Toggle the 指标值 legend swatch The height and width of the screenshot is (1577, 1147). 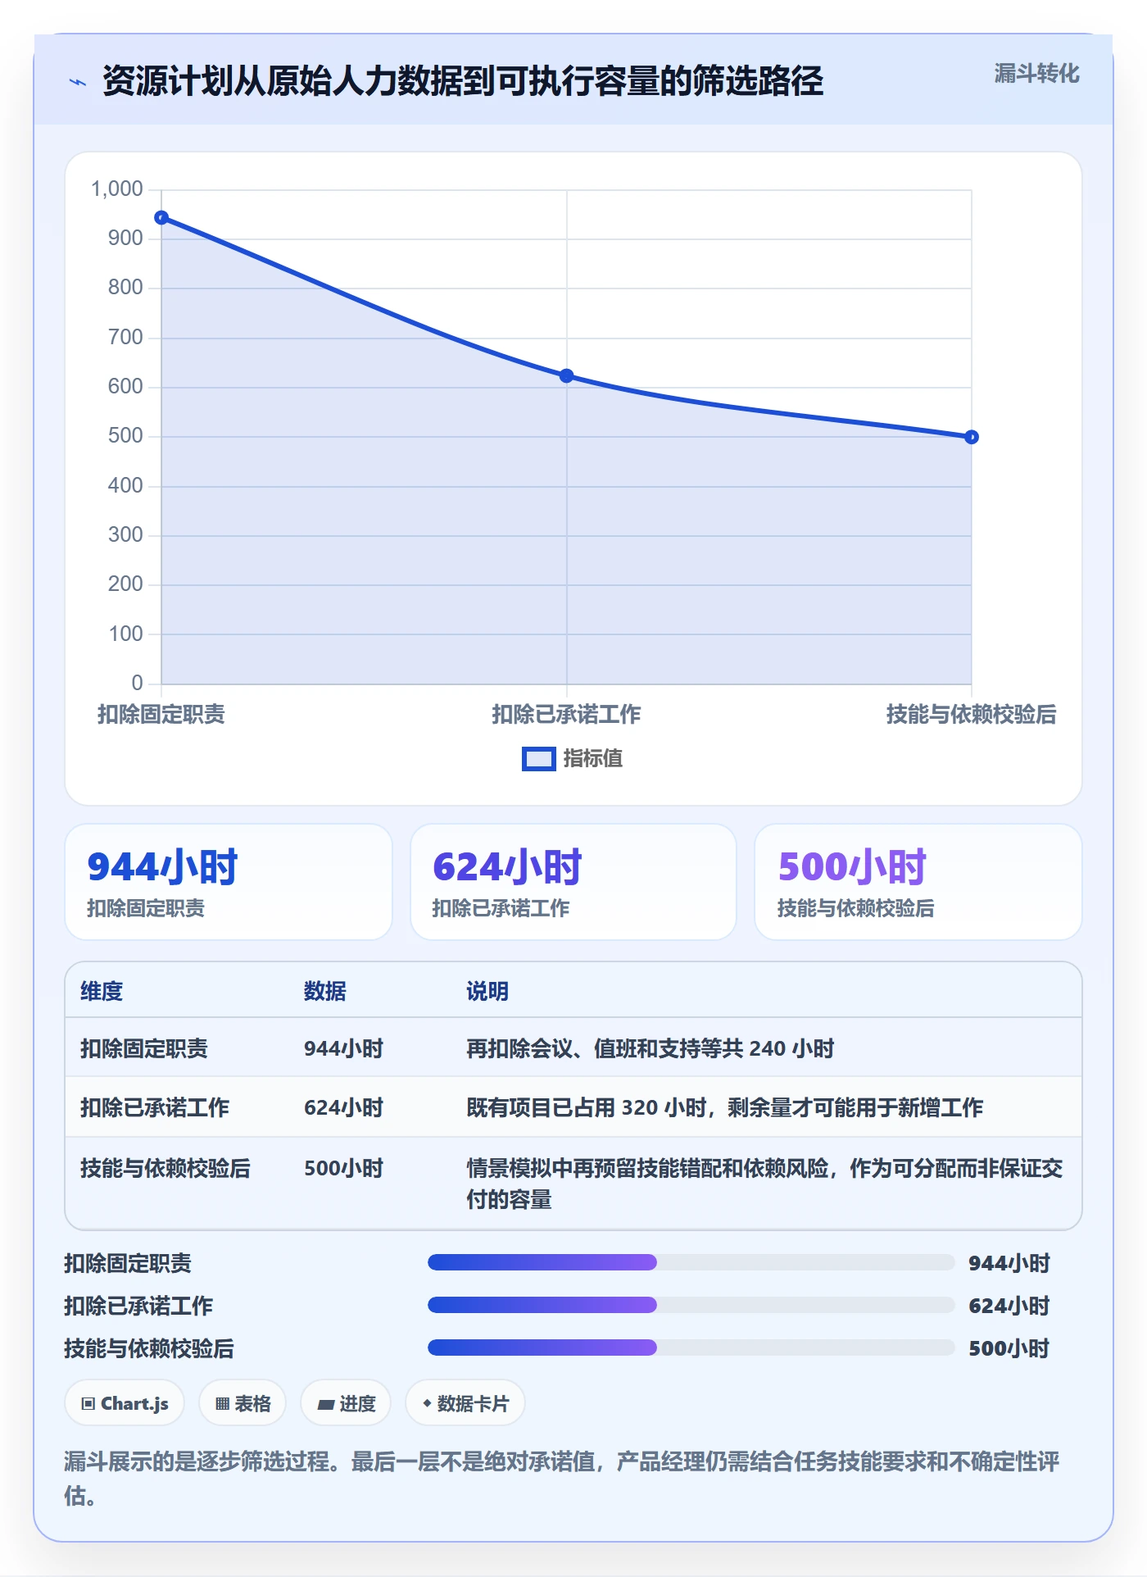click(538, 759)
